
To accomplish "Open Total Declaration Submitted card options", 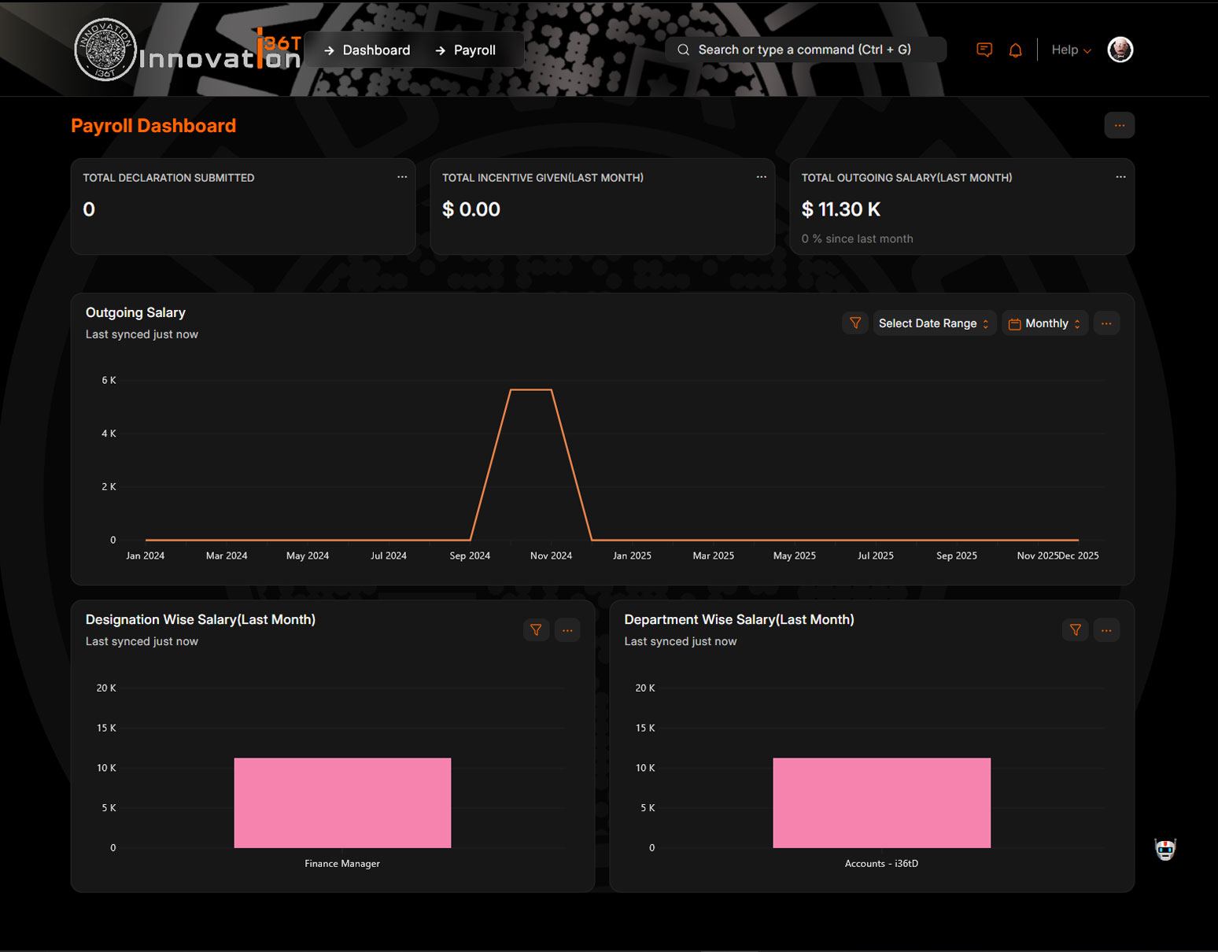I will [402, 177].
